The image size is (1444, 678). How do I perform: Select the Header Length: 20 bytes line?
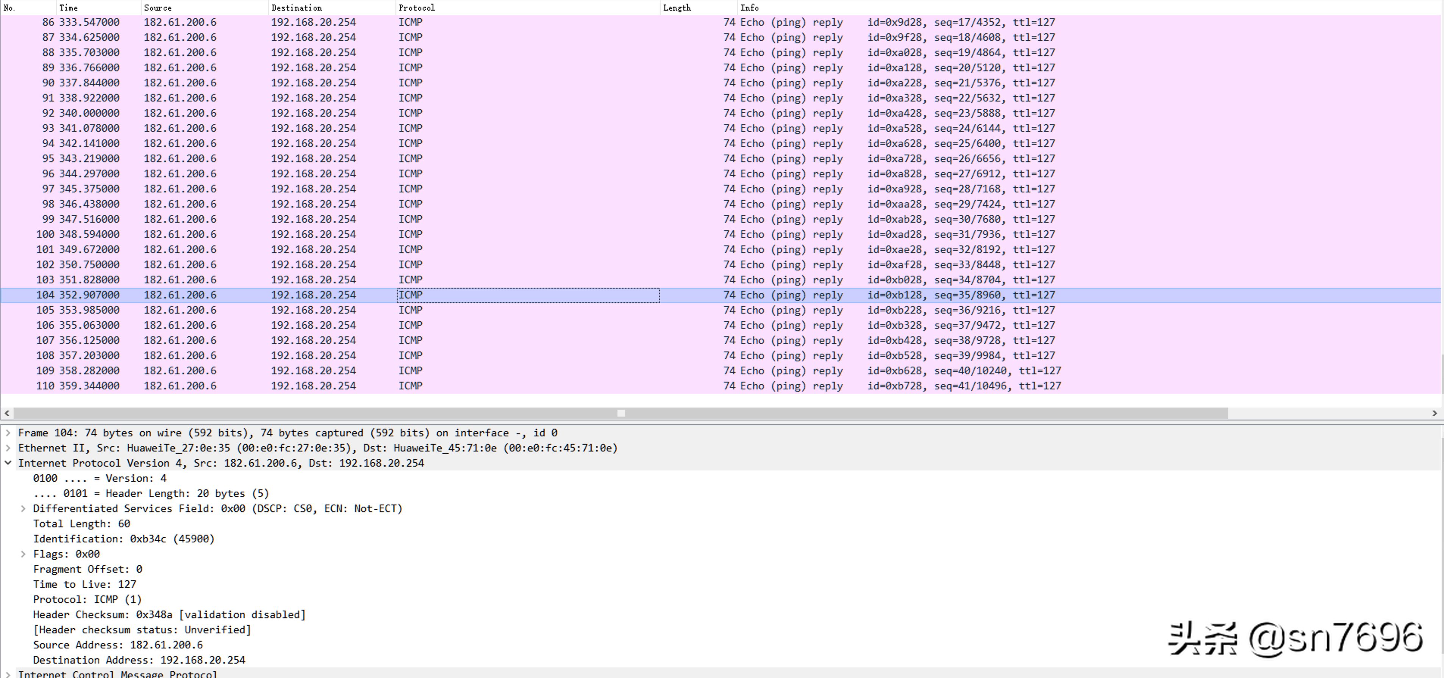(151, 493)
